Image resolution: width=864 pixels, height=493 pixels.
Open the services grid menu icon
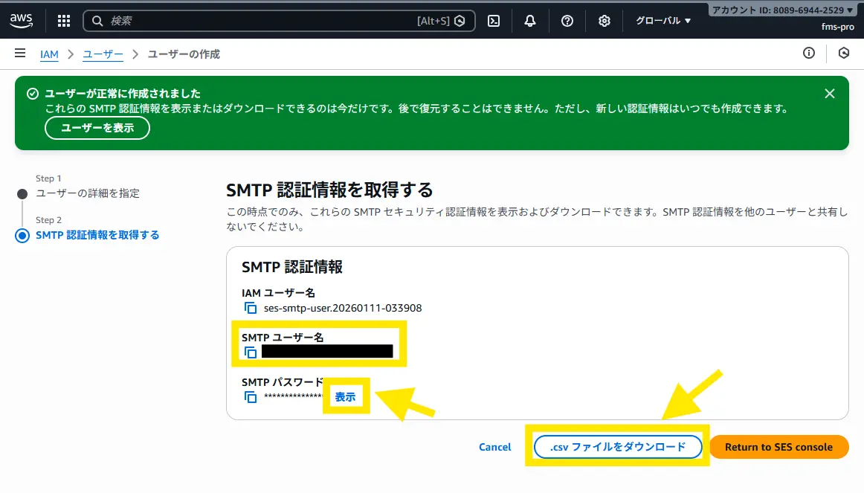64,21
